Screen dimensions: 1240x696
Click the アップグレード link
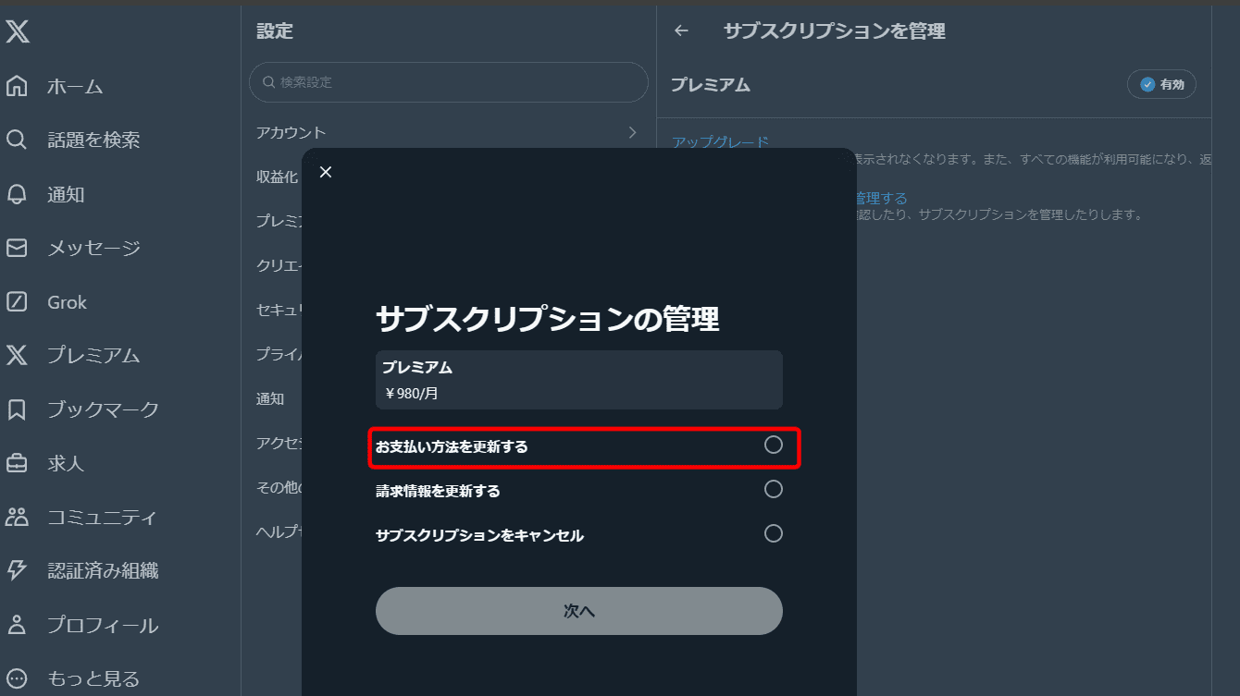720,141
